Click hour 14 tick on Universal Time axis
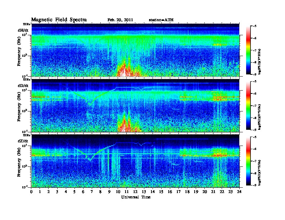Viewport: 285px width, 220px height. coord(153,192)
